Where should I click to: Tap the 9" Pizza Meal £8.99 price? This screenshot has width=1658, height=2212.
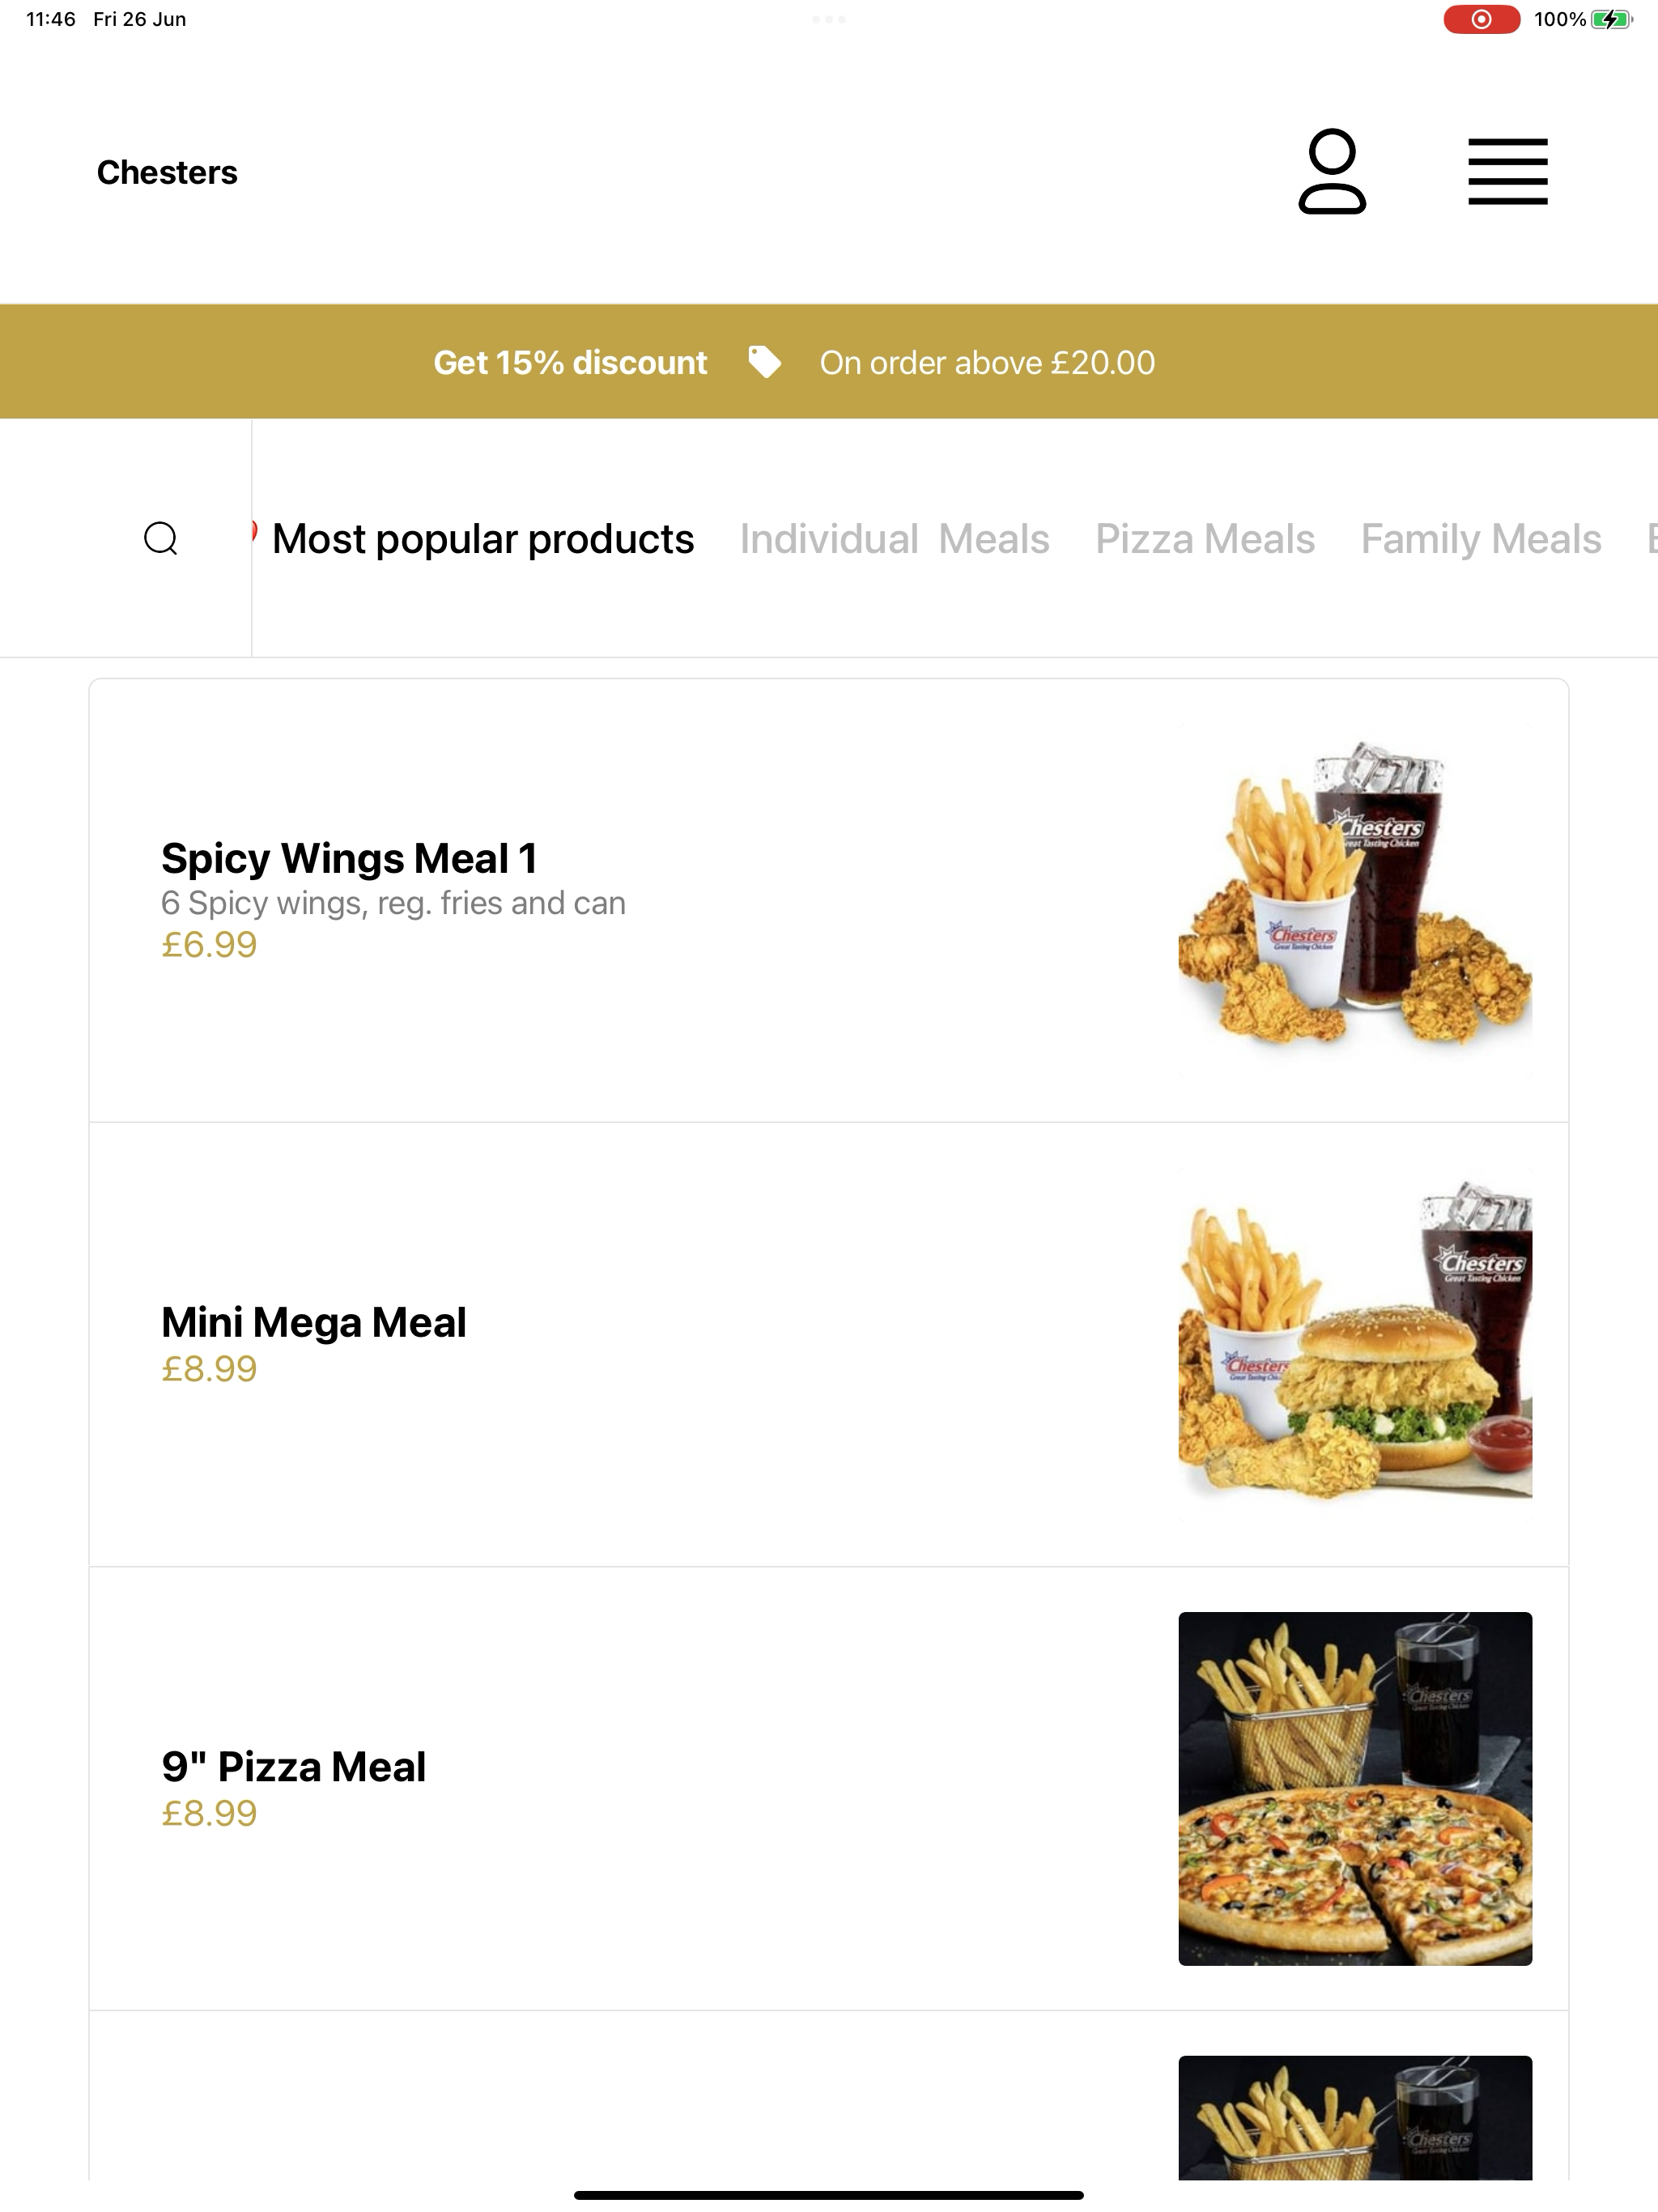[x=209, y=1812]
